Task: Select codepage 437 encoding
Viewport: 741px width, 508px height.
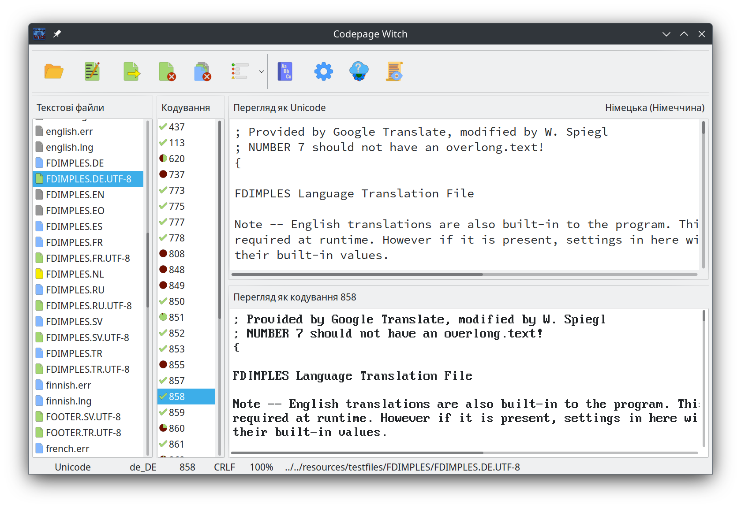Action: click(176, 127)
